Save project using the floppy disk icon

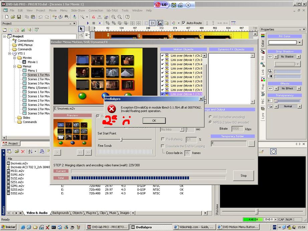coord(19,17)
